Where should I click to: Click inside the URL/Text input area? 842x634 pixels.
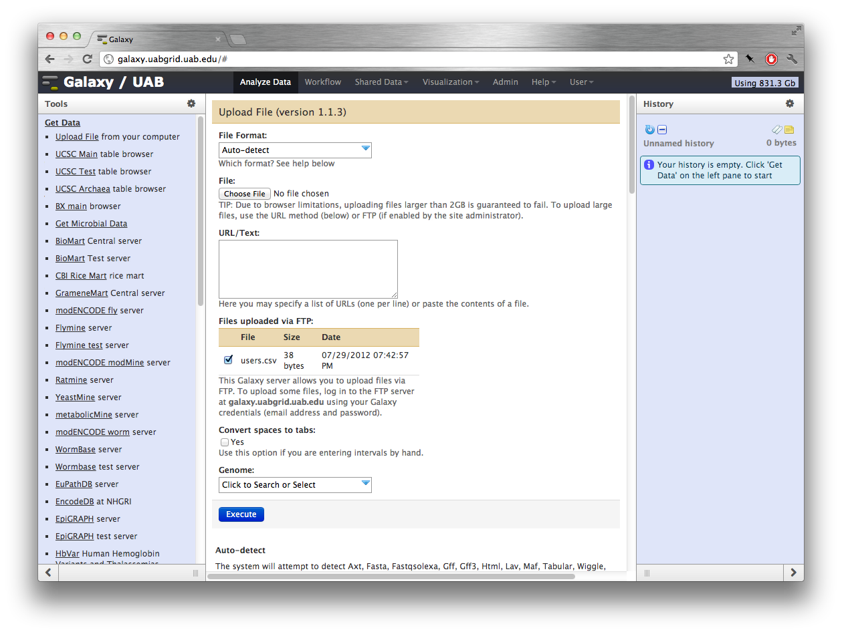(x=308, y=269)
